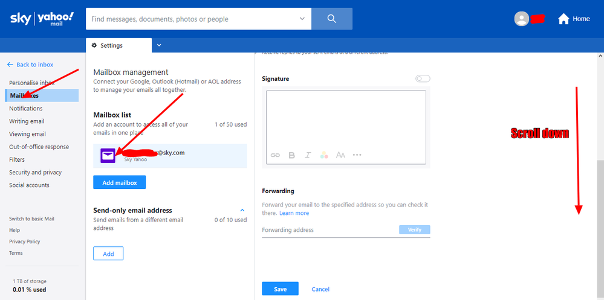Click the Add mailbox button
This screenshot has width=604, height=300.
(x=119, y=182)
